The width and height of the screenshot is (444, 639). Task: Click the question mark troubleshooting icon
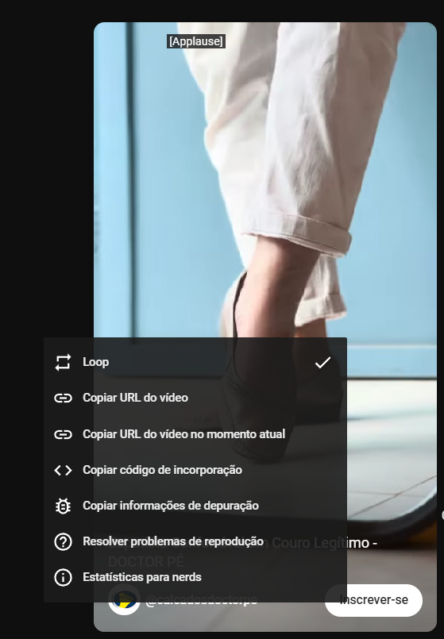[x=63, y=541]
